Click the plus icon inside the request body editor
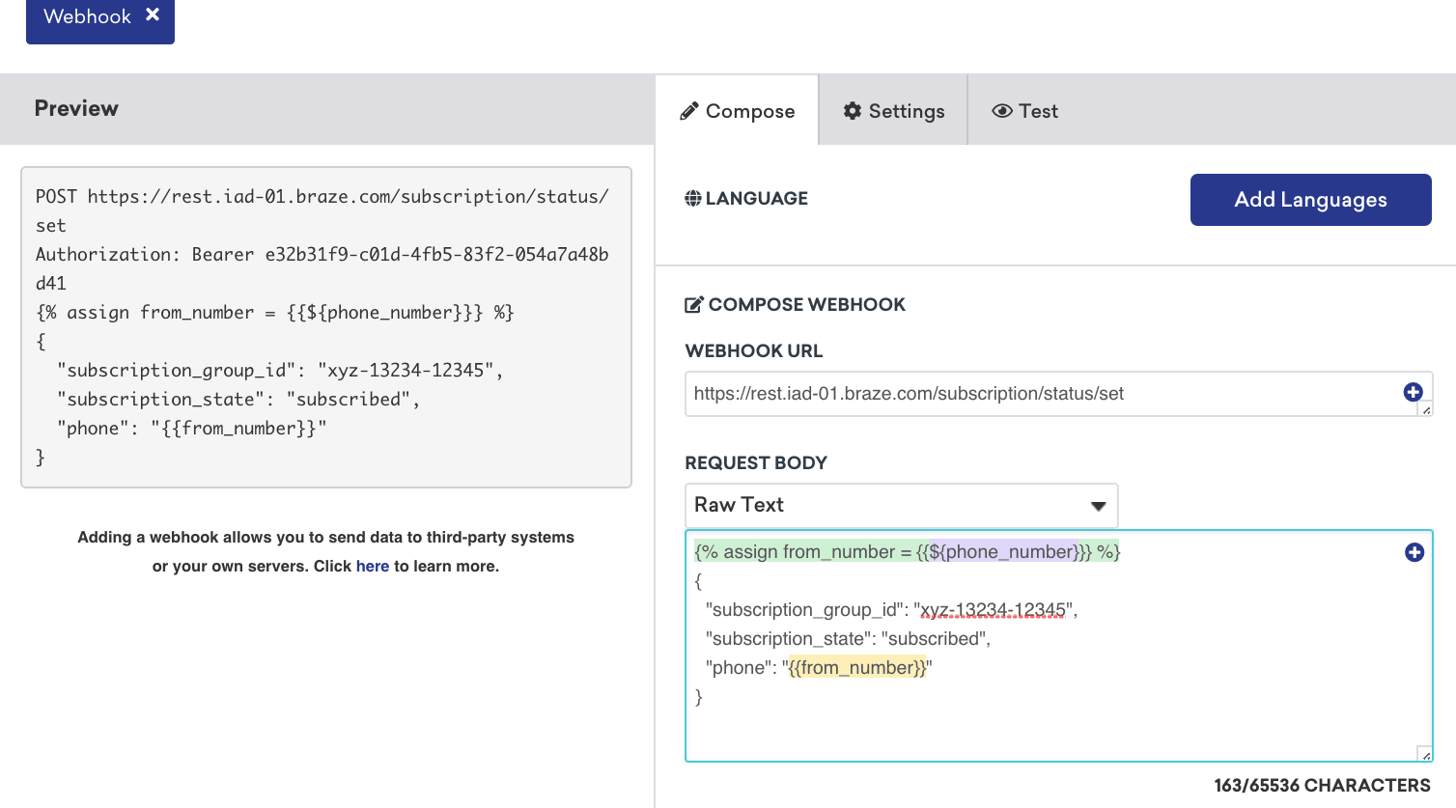 (x=1414, y=551)
